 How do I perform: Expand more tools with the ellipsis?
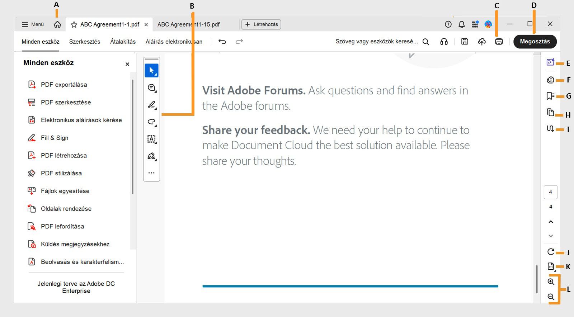tap(151, 173)
